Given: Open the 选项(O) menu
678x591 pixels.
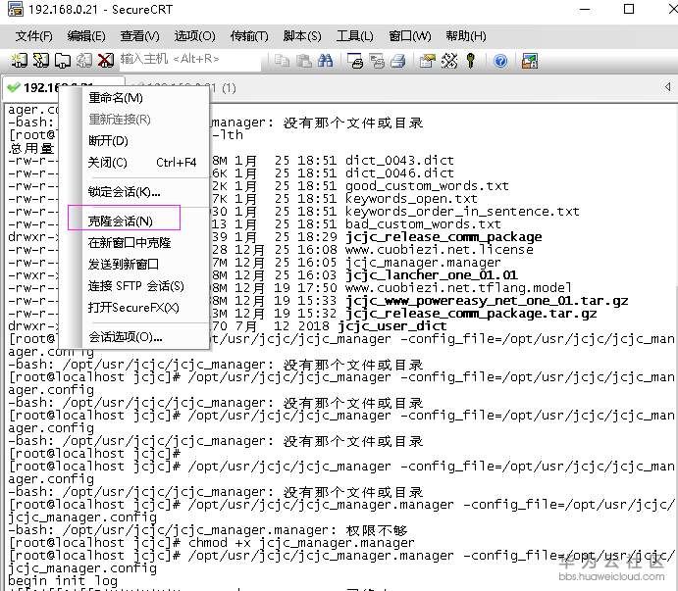Looking at the screenshot, I should coord(194,36).
